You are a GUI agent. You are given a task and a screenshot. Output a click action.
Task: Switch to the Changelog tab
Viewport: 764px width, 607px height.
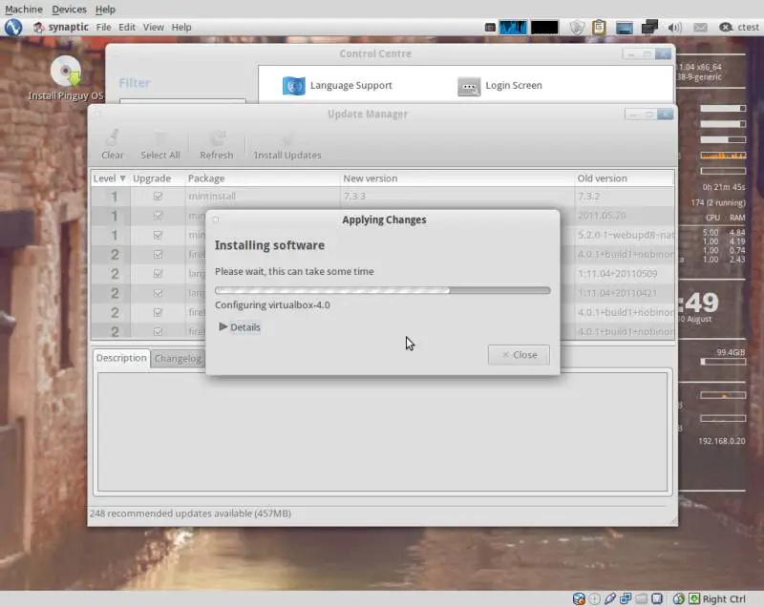coord(178,359)
